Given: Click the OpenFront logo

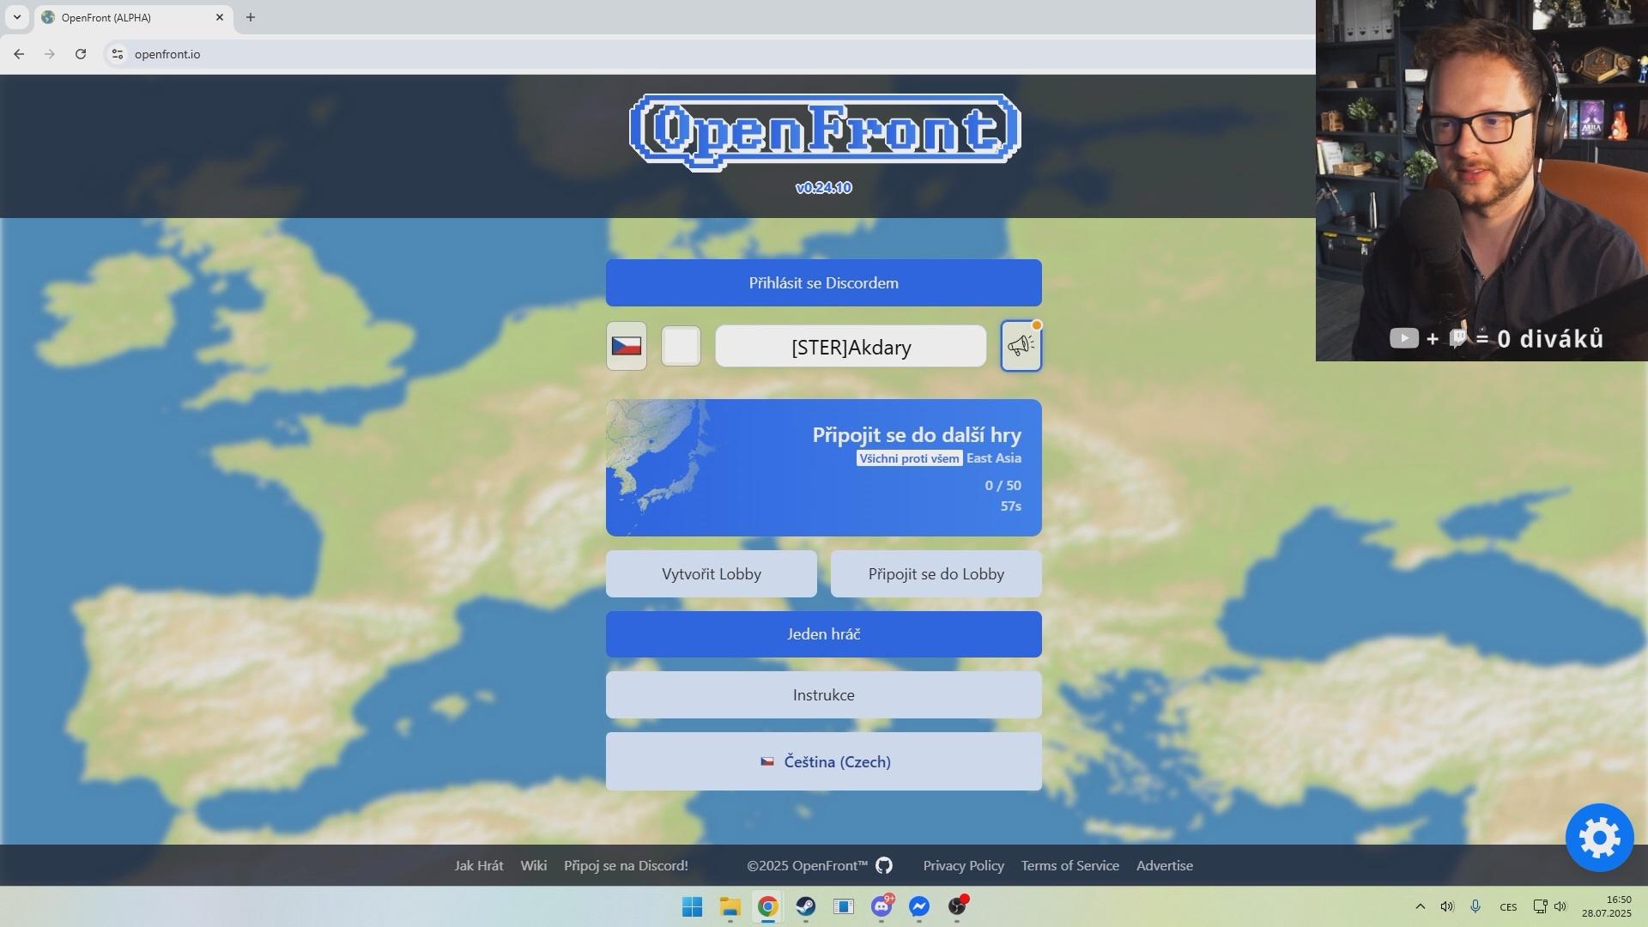Looking at the screenshot, I should (x=824, y=132).
